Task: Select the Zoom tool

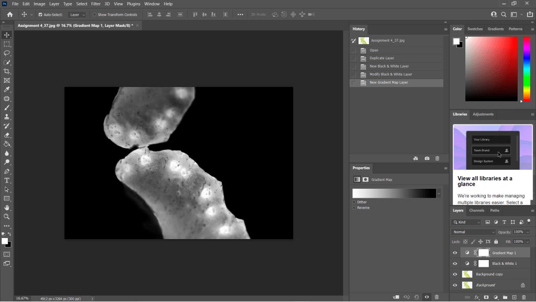Action: (x=7, y=217)
